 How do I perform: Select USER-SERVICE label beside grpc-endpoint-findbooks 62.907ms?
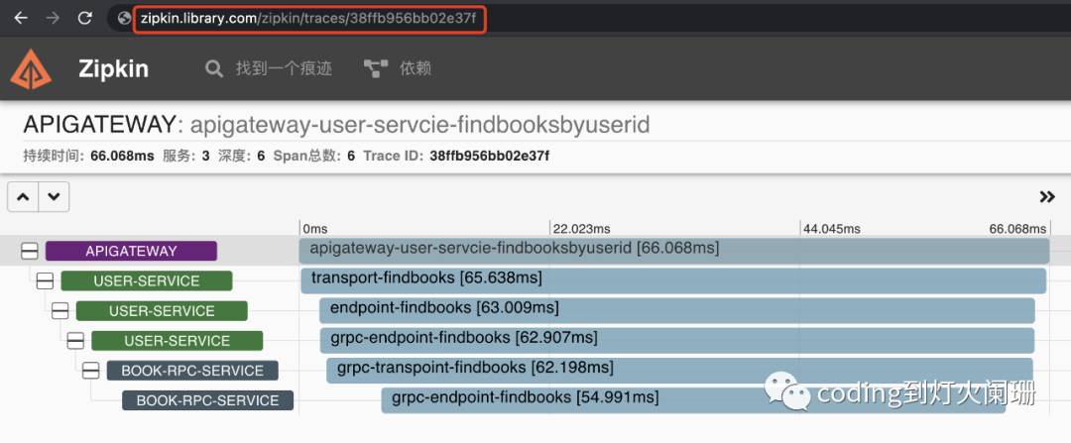178,341
